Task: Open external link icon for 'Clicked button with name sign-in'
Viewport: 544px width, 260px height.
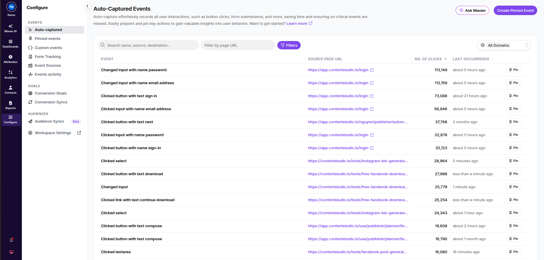Action: point(372,148)
